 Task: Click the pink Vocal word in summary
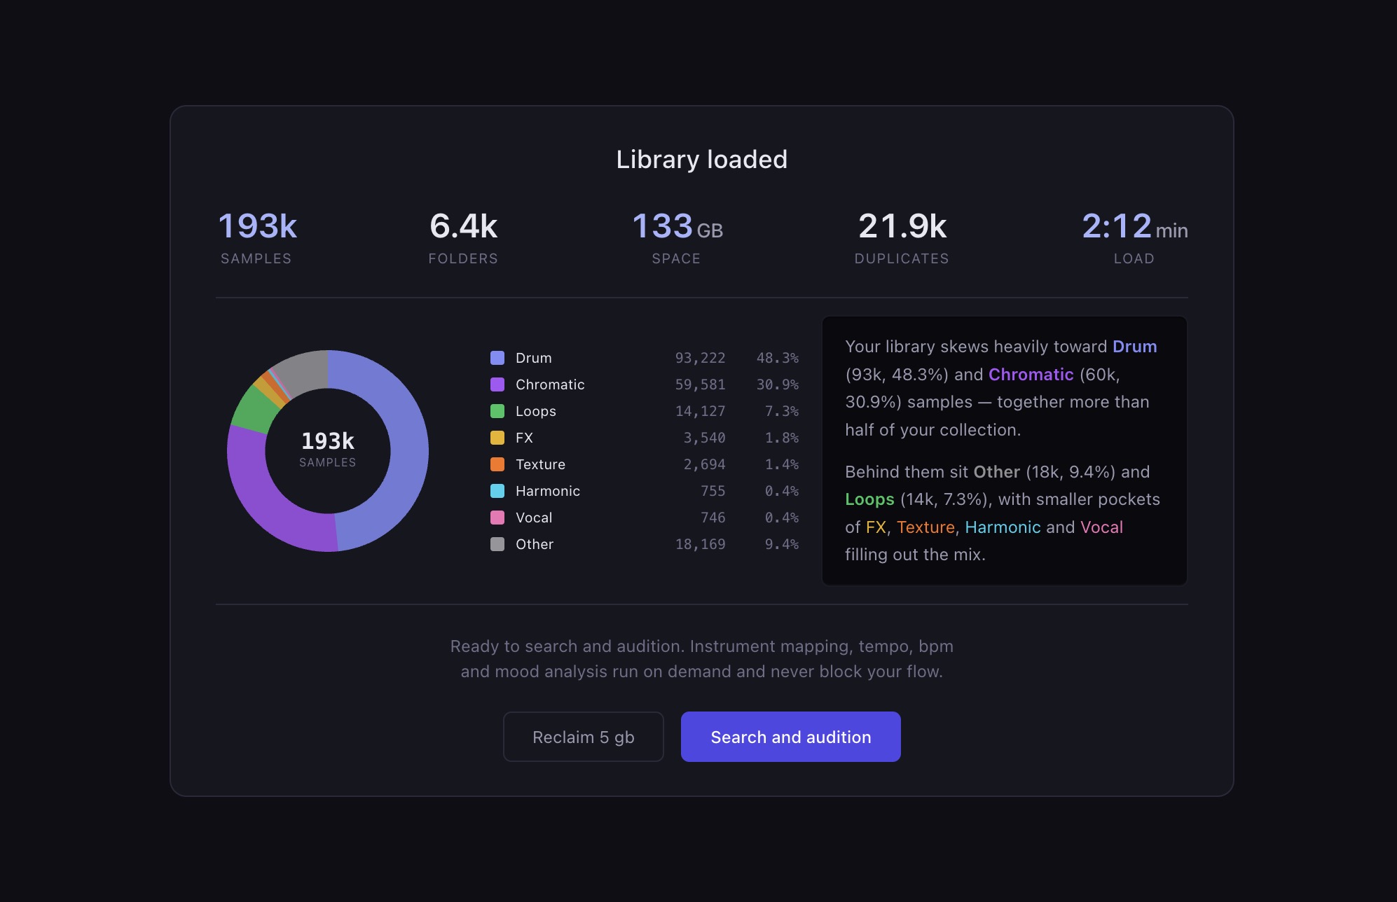pyautogui.click(x=1101, y=527)
